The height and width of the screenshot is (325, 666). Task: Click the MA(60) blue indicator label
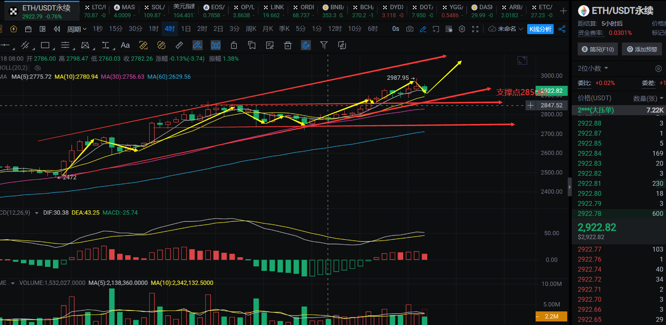[169, 77]
